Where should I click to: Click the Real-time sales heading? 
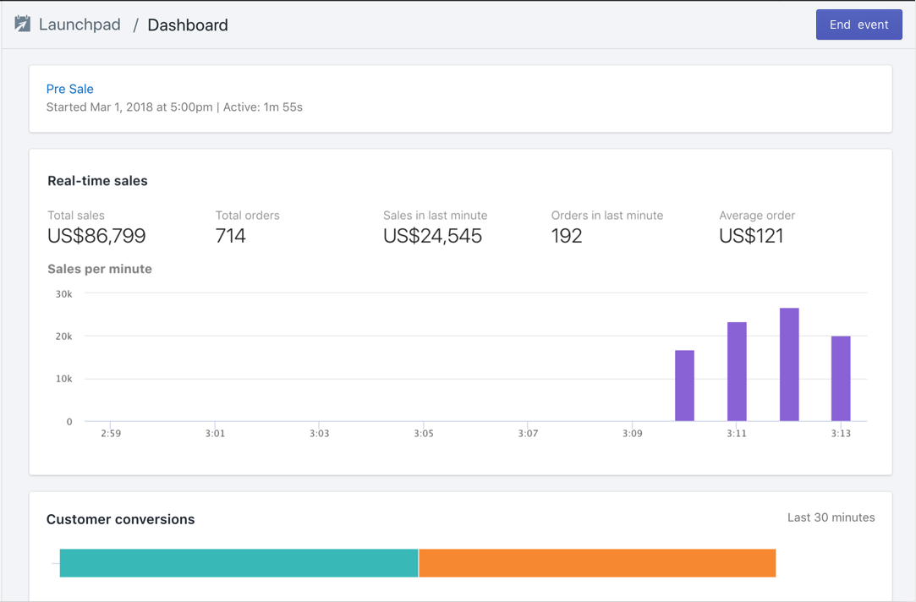(97, 181)
